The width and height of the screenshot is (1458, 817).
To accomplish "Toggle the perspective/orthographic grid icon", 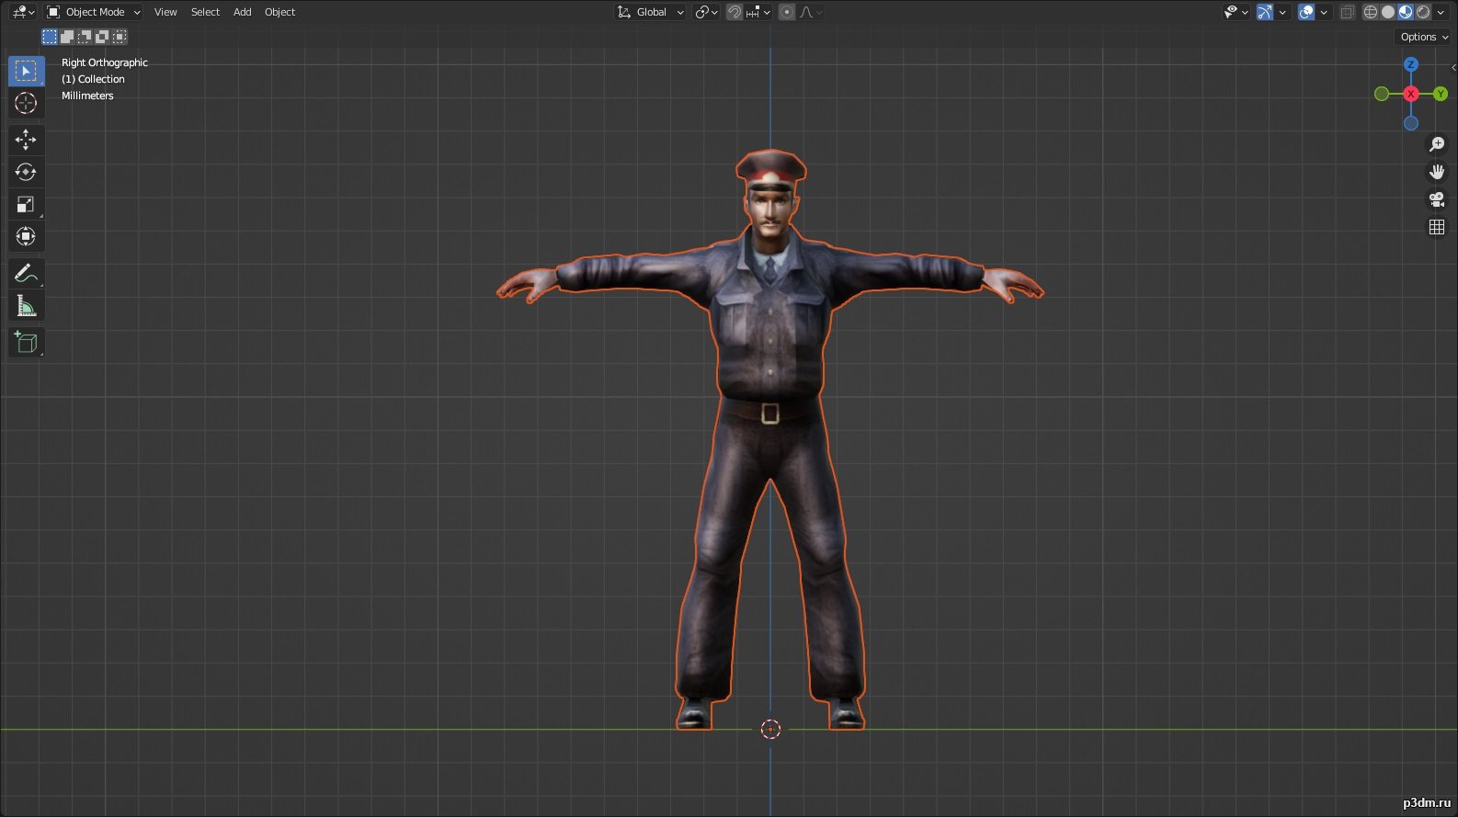I will (1437, 227).
